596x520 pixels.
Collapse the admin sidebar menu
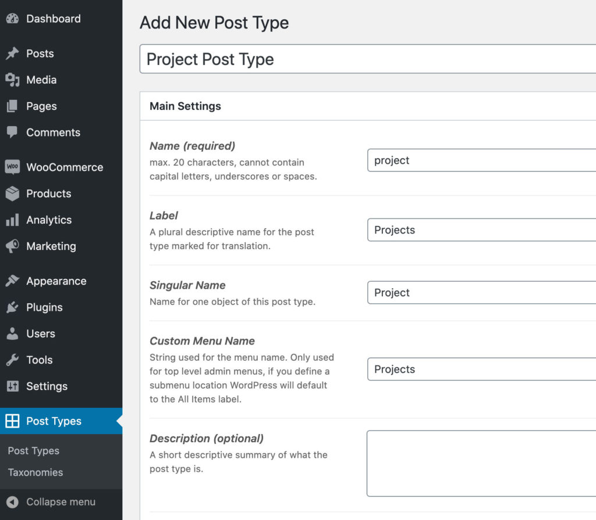pos(61,502)
